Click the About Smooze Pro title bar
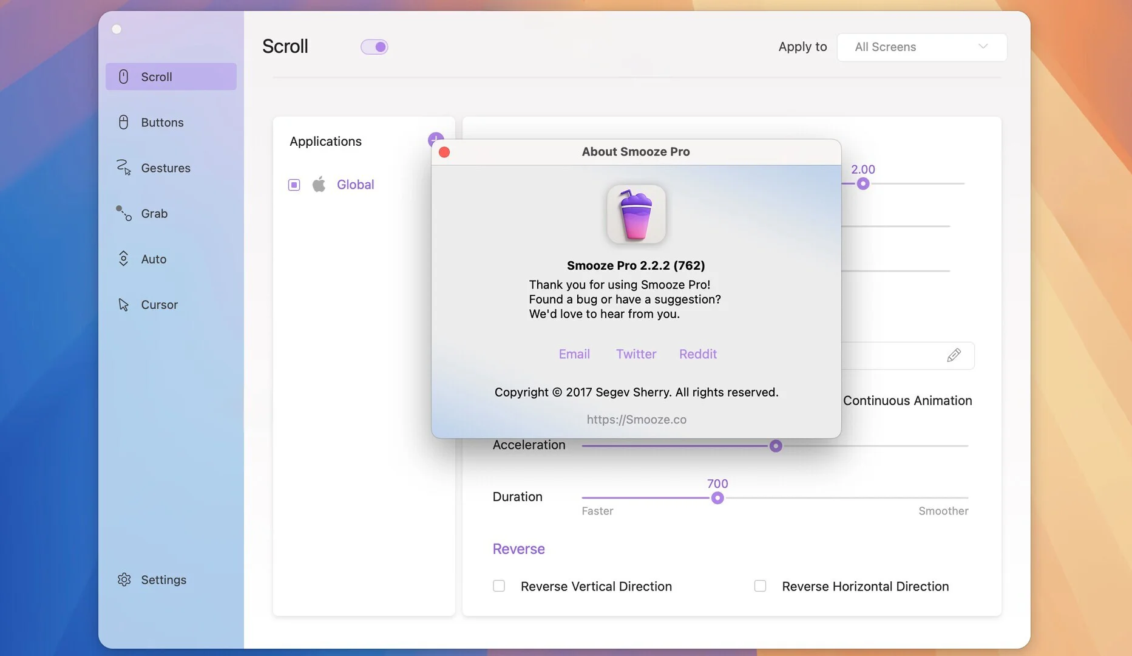The image size is (1132, 656). click(x=635, y=152)
